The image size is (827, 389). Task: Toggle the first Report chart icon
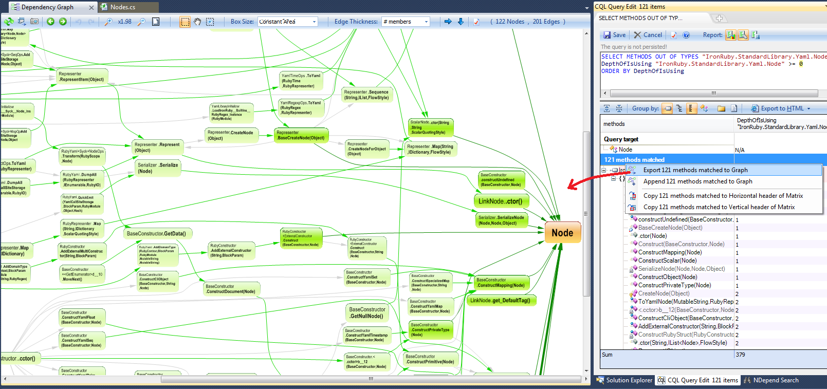(x=731, y=35)
